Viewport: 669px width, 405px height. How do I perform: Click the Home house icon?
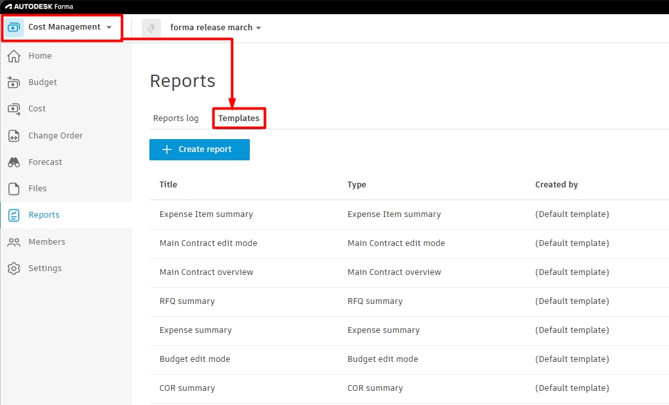point(14,56)
